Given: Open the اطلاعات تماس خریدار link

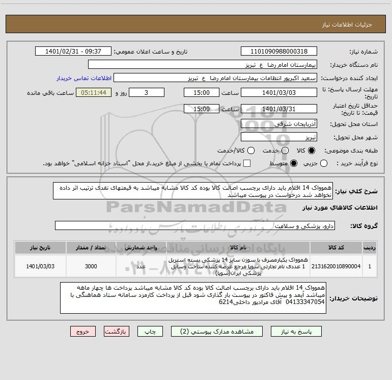Looking at the screenshot, I should click(x=84, y=78).
